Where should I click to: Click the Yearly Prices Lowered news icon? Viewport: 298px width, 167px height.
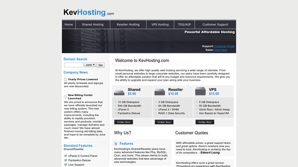click(65, 79)
